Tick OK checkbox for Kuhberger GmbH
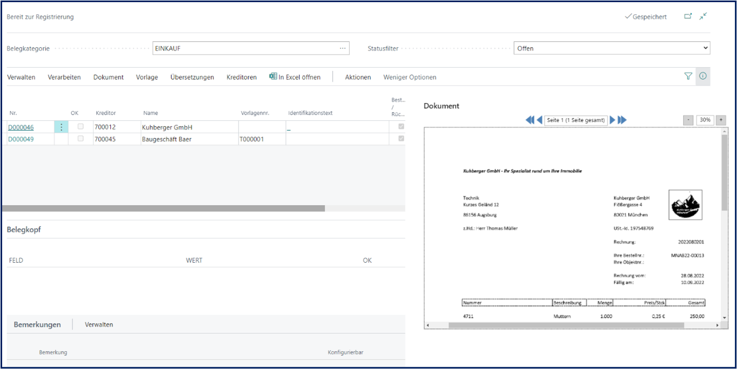737x369 pixels. pos(81,127)
